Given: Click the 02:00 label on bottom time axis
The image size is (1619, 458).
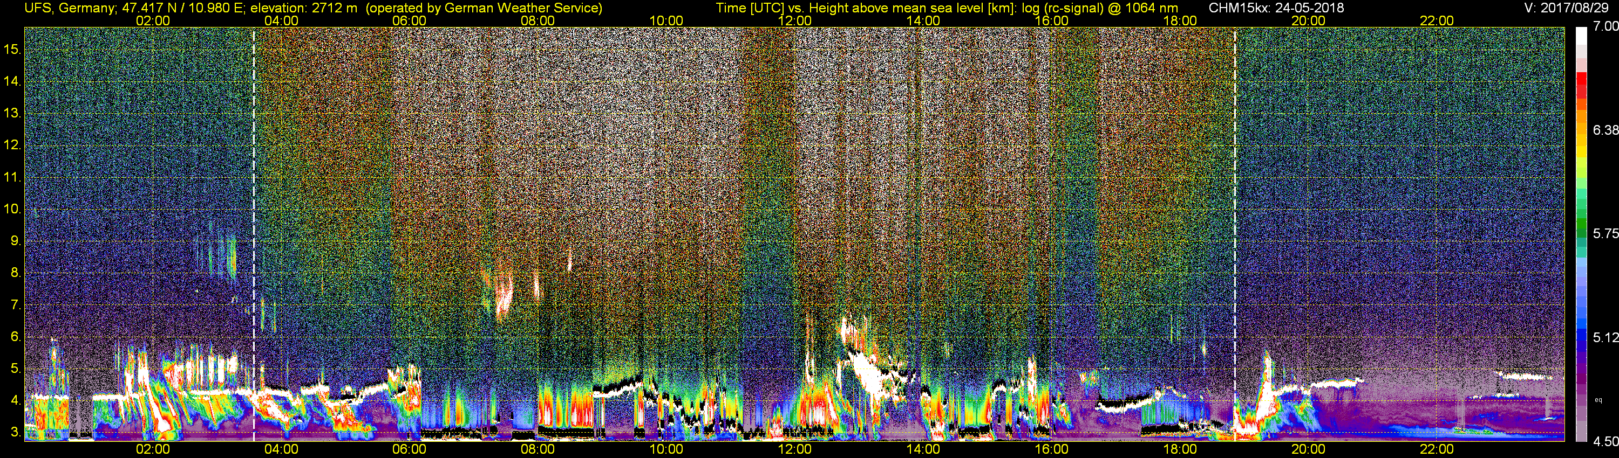Looking at the screenshot, I should pos(153,449).
